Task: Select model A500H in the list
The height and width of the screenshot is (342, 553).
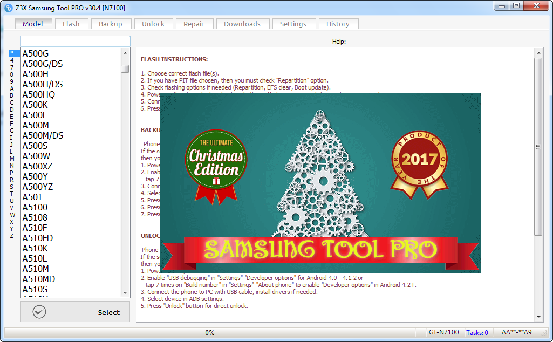Action: 35,74
